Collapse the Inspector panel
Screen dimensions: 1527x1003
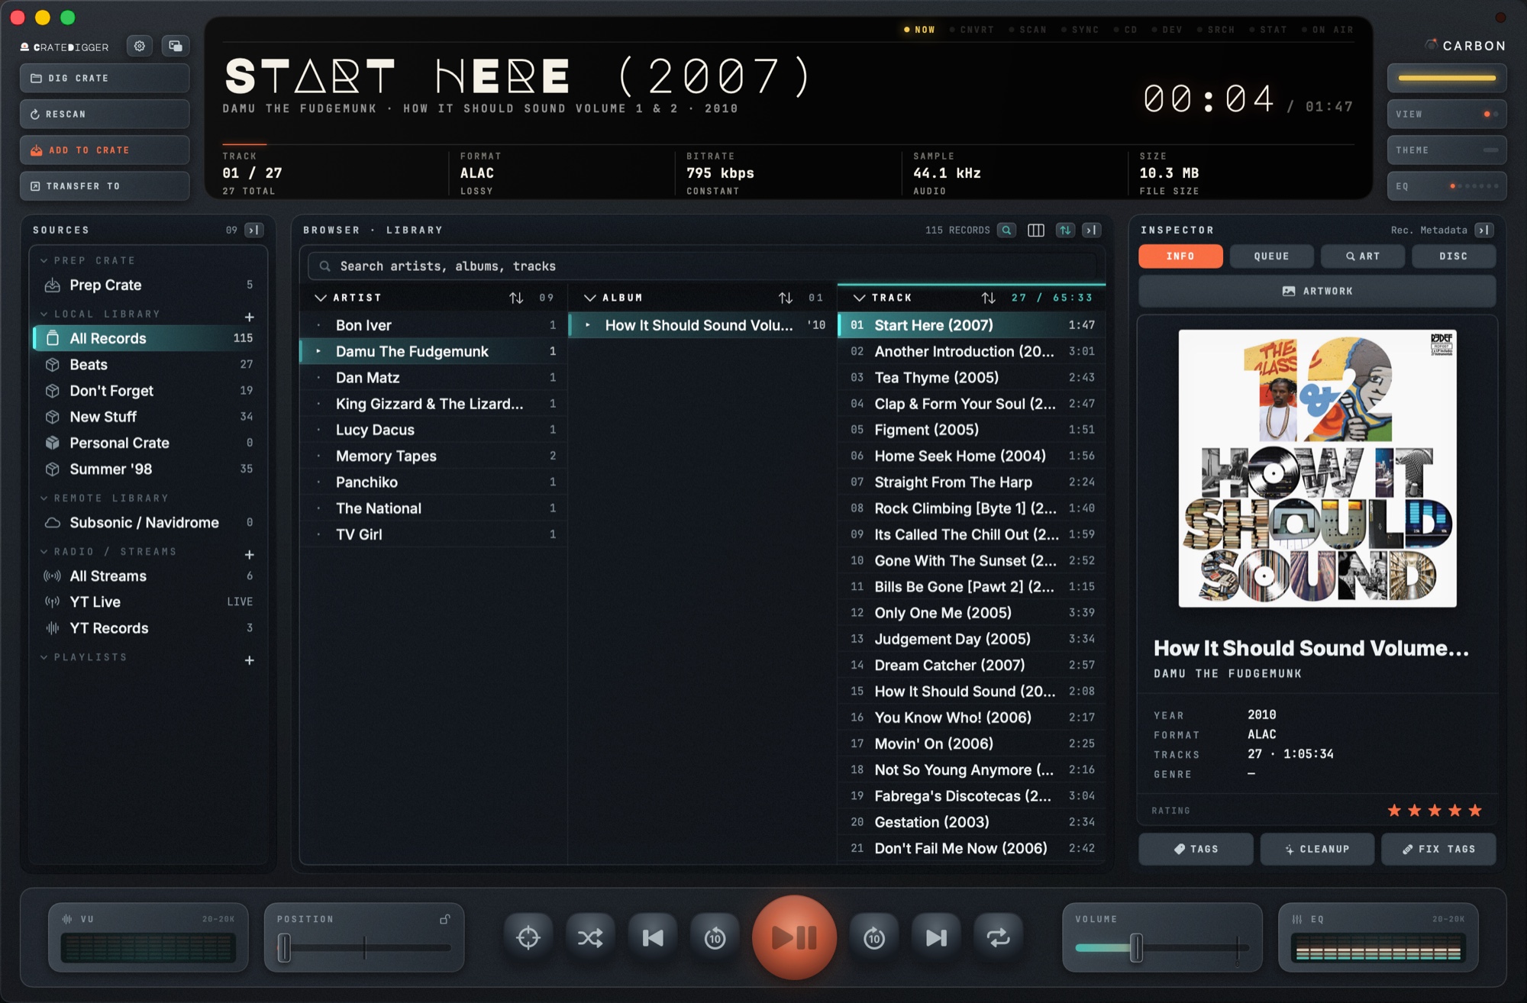(1484, 230)
